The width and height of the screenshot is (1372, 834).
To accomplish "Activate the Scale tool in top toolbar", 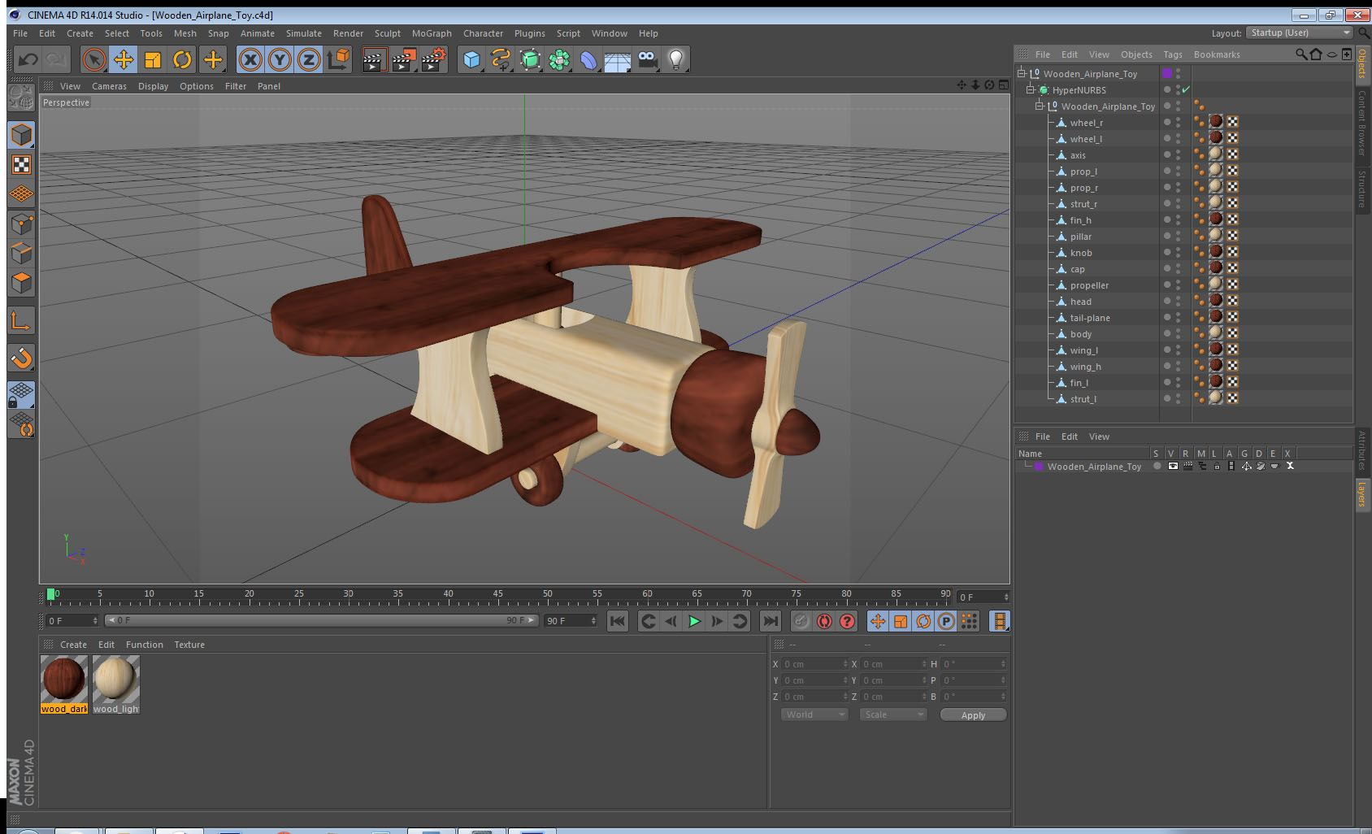I will [x=153, y=59].
